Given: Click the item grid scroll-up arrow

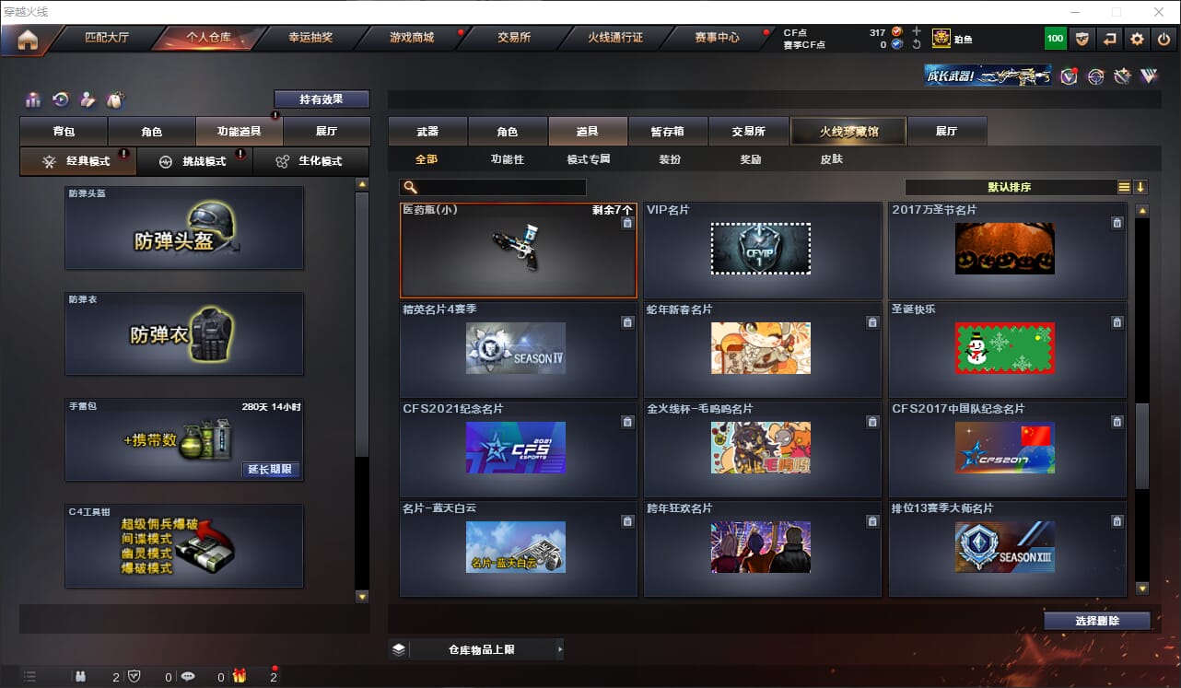Looking at the screenshot, I should (1142, 211).
